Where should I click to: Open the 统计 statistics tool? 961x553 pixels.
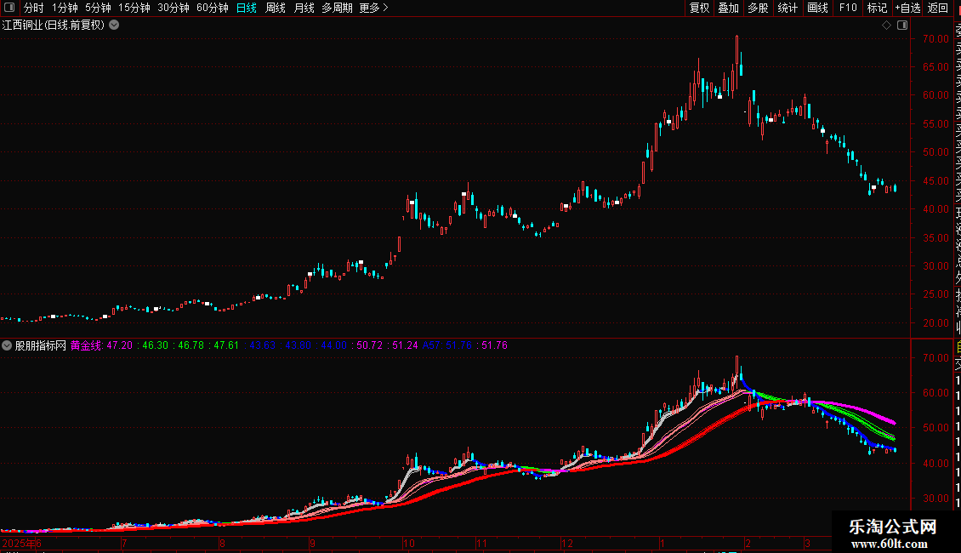coord(788,8)
